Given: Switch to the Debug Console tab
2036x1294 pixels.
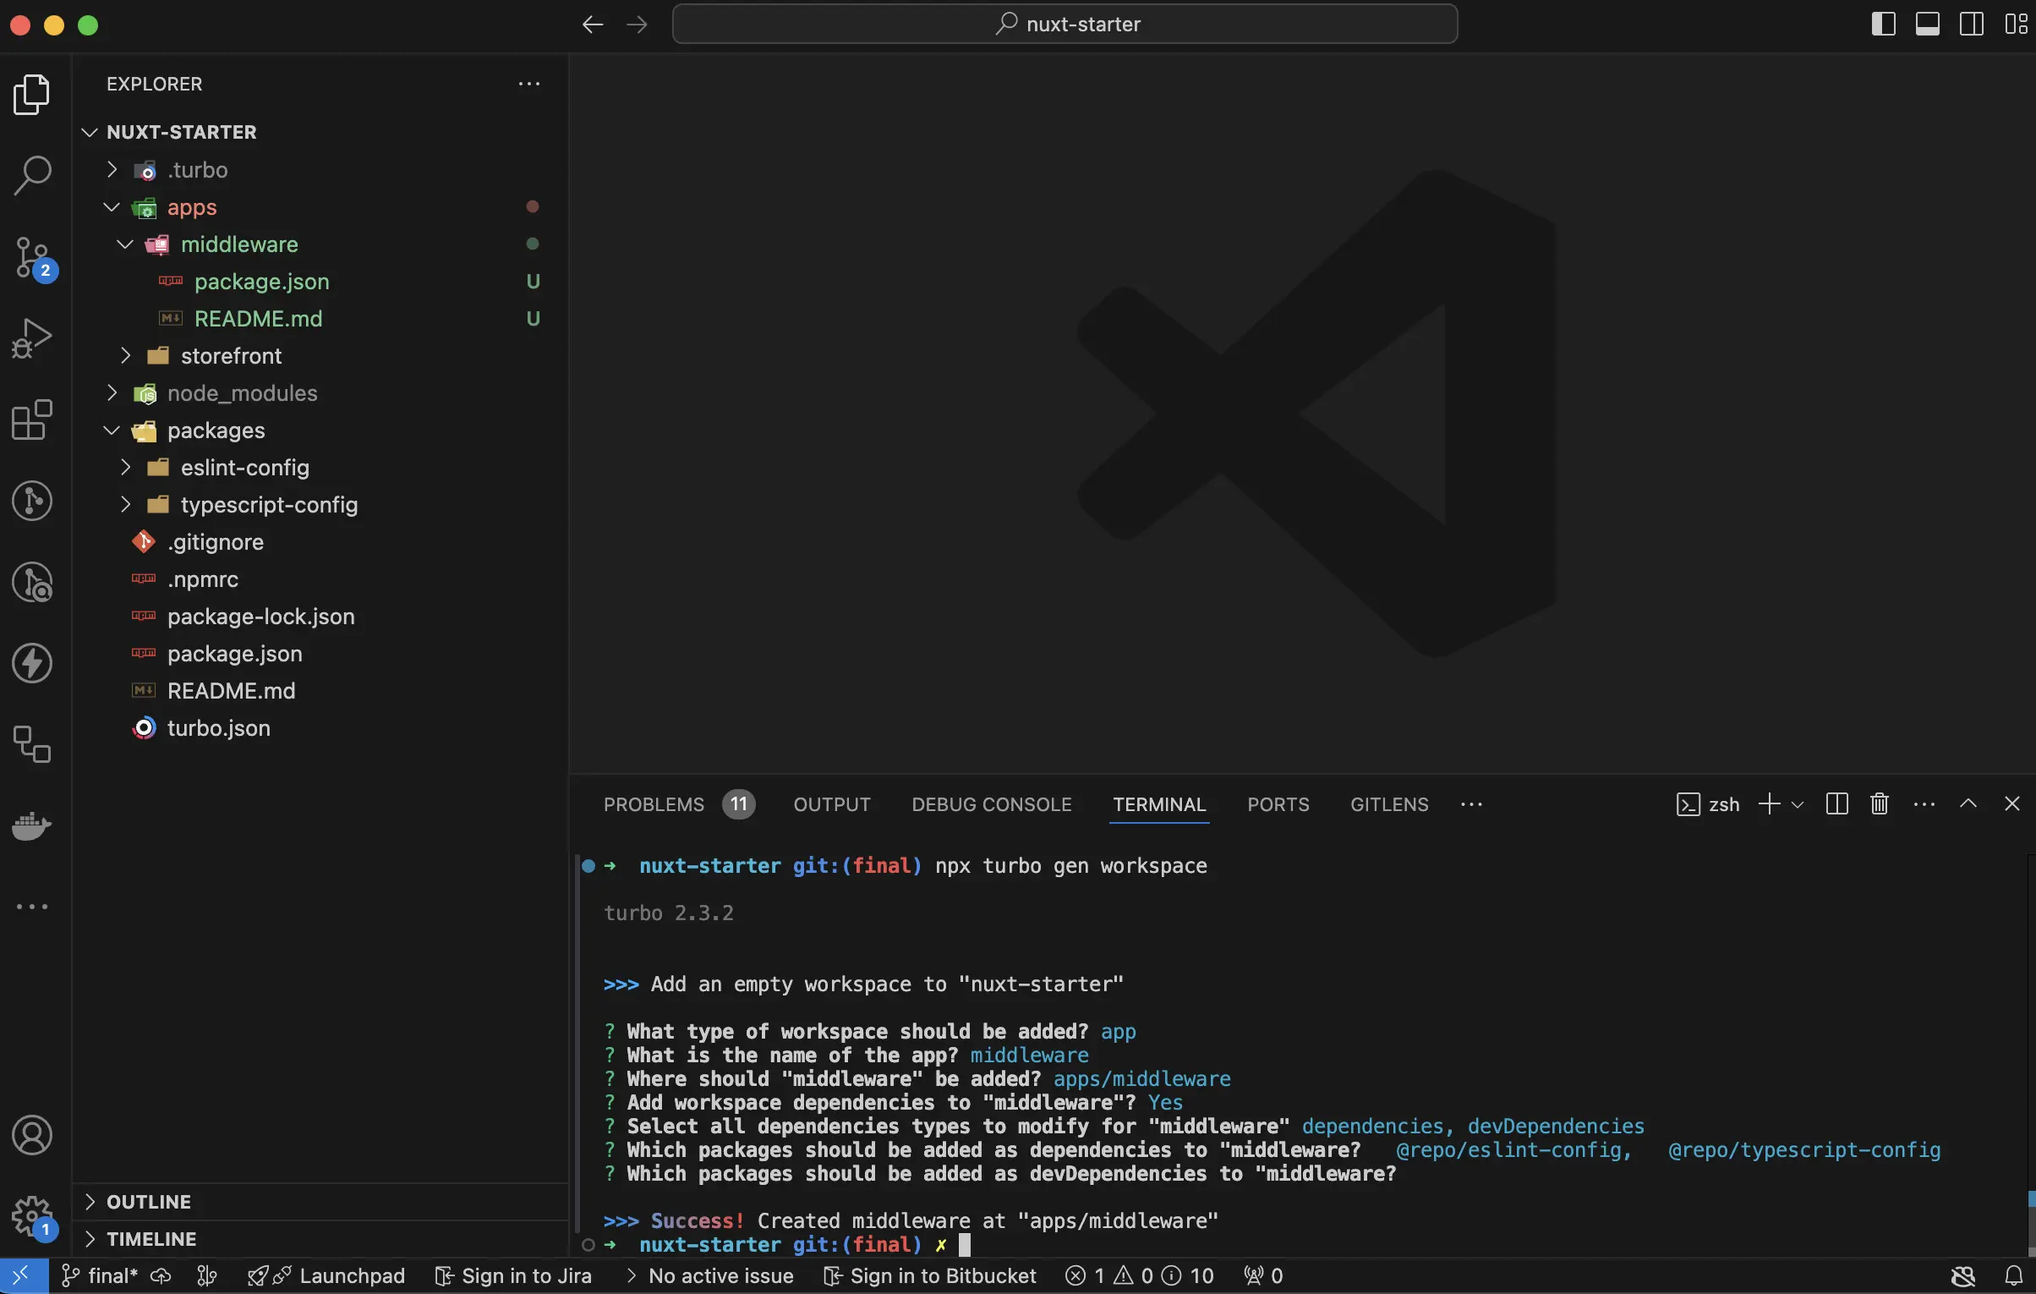Looking at the screenshot, I should [991, 804].
